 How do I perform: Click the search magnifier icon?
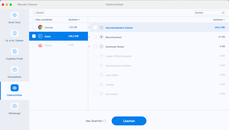point(223,13)
